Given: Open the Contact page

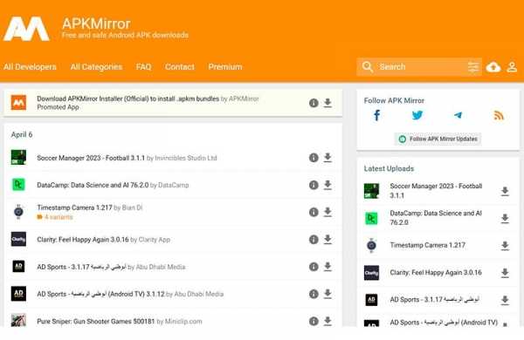Looking at the screenshot, I should point(179,67).
